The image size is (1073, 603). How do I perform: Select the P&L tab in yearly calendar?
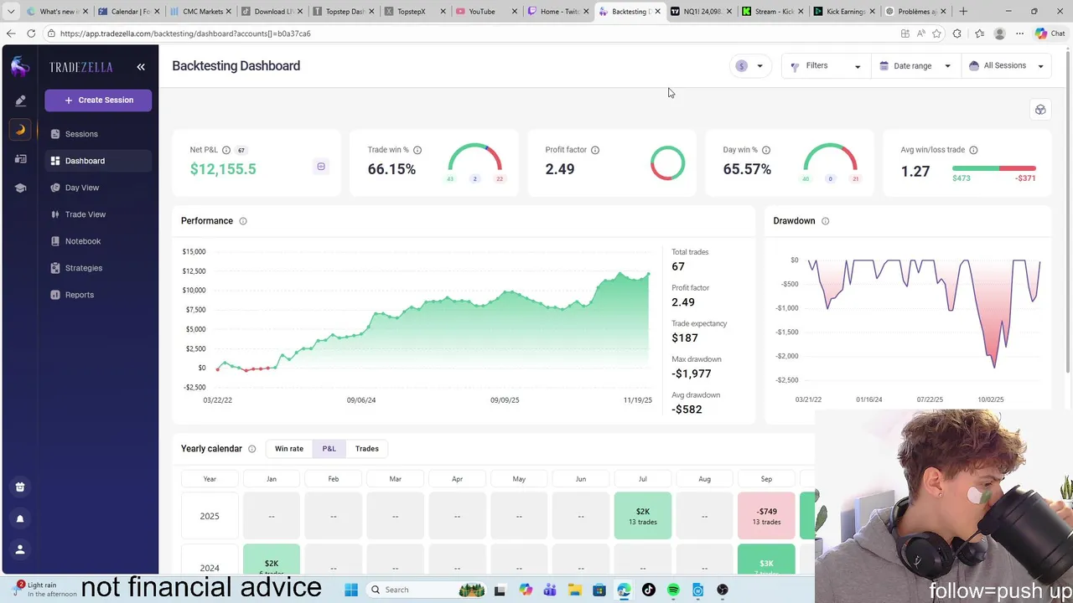[329, 449]
